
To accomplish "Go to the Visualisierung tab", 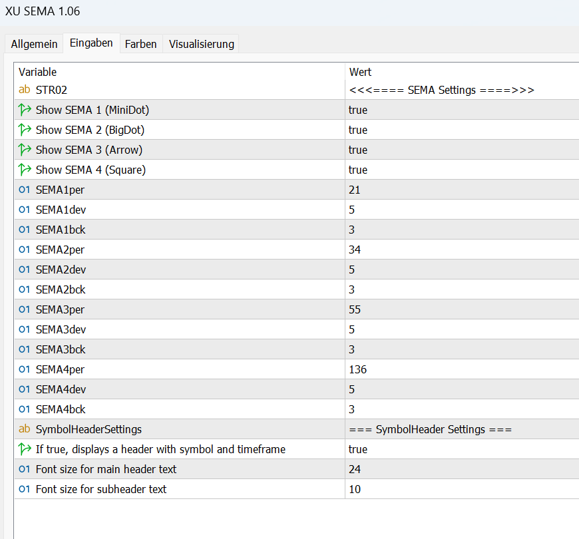I will (202, 44).
